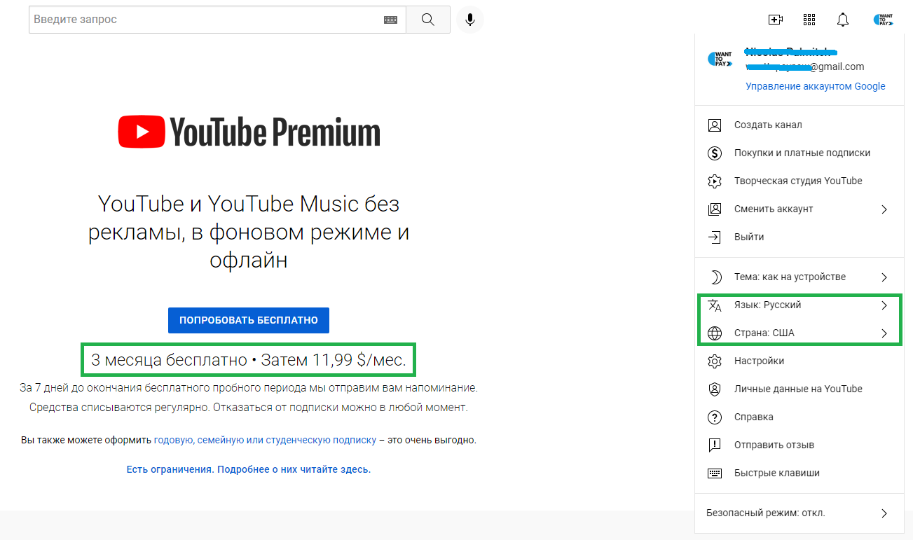Open Быстрые клавиши entry
The height and width of the screenshot is (540, 913).
pyautogui.click(x=799, y=473)
